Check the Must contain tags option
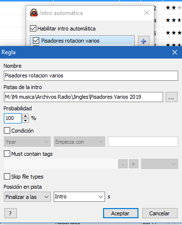This screenshot has width=182, height=225. [x=7, y=154]
